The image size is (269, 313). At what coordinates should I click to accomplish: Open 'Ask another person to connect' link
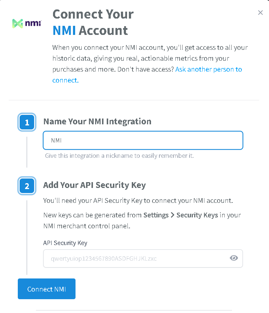pyautogui.click(x=147, y=75)
